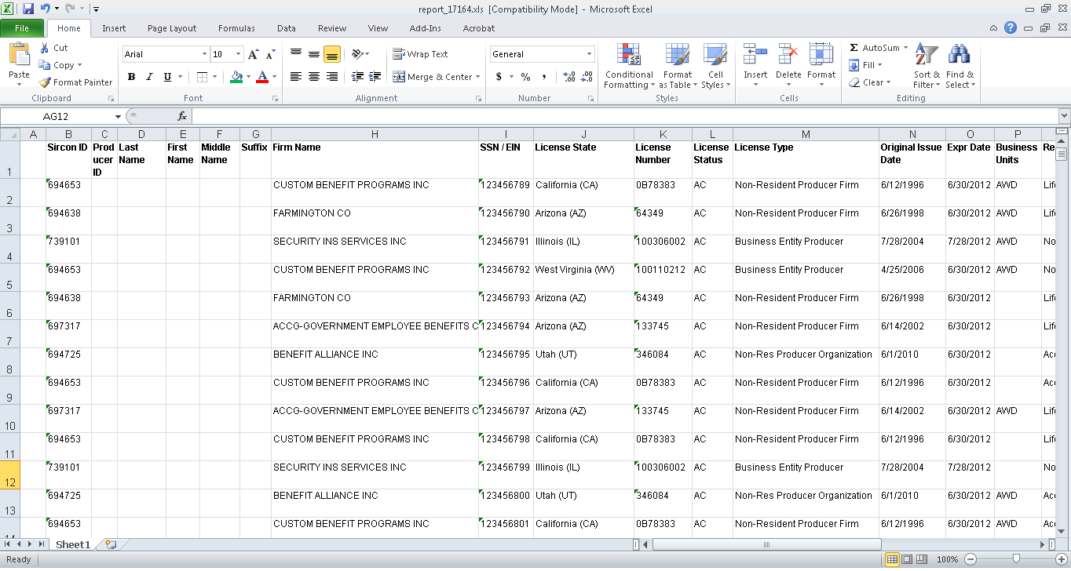
Task: Switch to the Insert tab
Action: pyautogui.click(x=114, y=28)
